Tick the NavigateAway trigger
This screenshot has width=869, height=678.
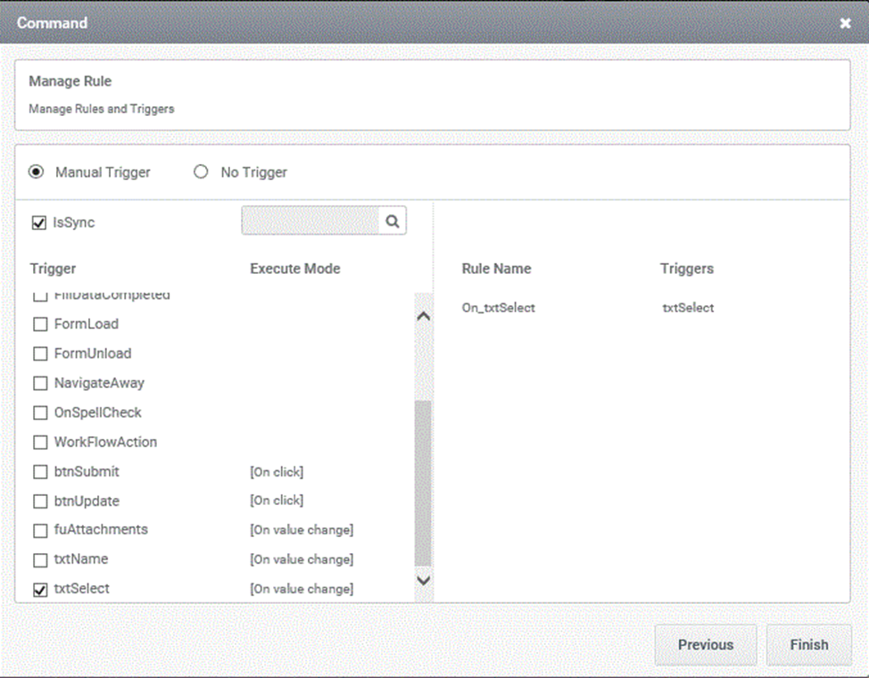tap(40, 383)
